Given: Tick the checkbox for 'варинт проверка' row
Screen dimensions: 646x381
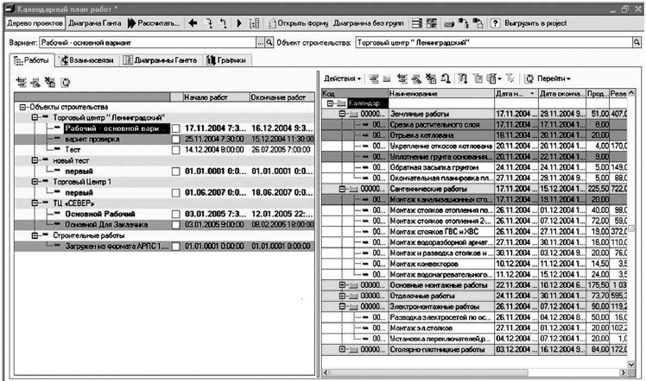Looking at the screenshot, I should pos(175,139).
